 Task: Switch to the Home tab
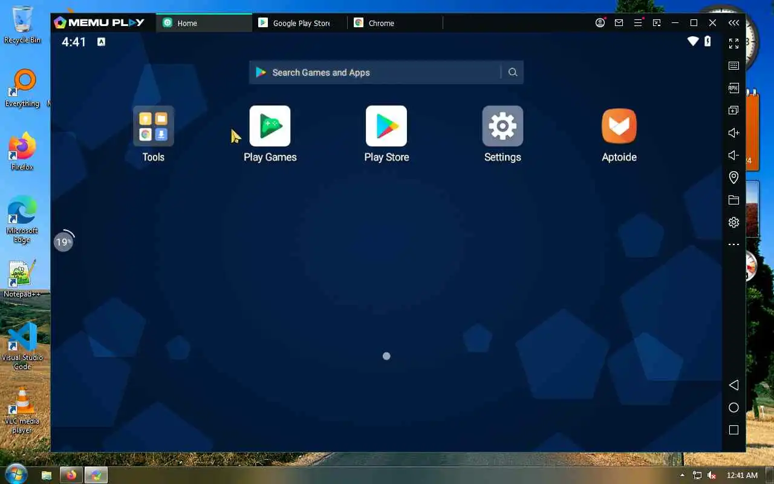(x=204, y=23)
